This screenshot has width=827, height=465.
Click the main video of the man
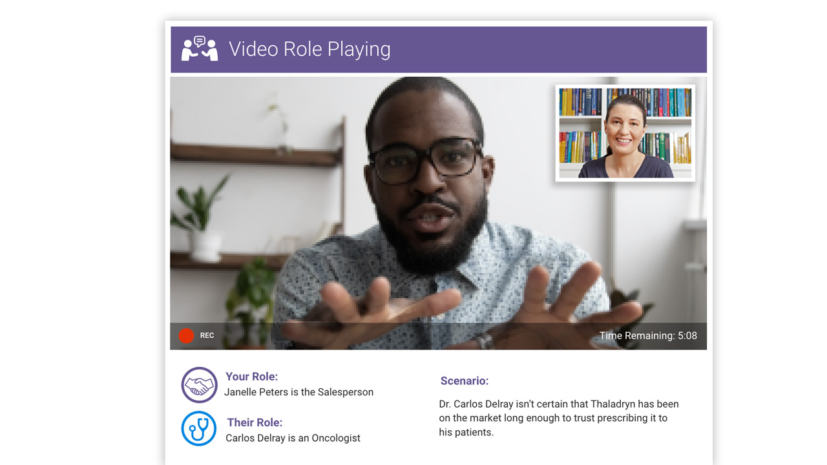[438, 213]
